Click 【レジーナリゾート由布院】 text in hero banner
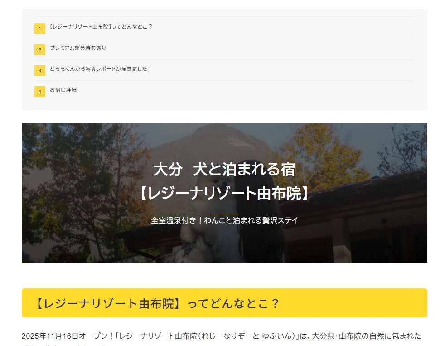 (x=224, y=194)
